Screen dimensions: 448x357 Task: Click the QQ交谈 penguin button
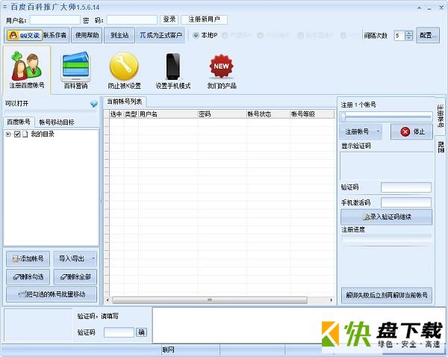[25, 35]
